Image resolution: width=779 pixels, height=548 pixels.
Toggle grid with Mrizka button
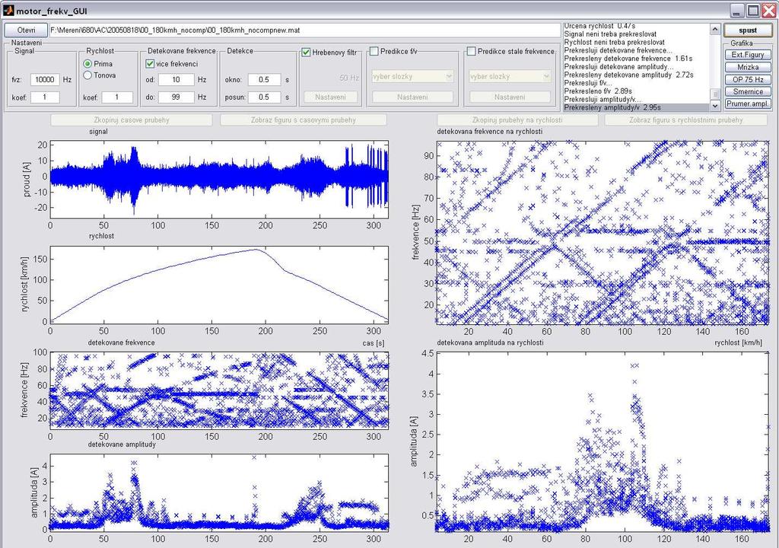pyautogui.click(x=748, y=67)
